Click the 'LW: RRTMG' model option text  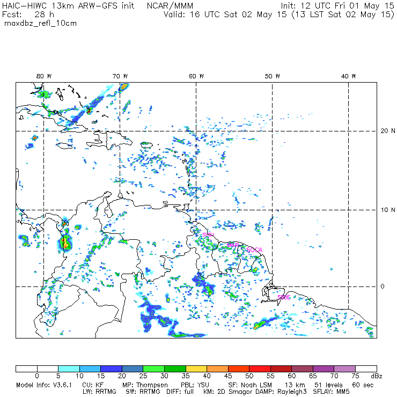(99, 392)
